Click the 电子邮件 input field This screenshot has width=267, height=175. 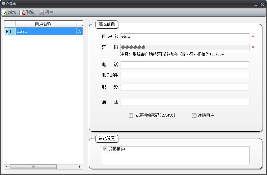(184, 75)
